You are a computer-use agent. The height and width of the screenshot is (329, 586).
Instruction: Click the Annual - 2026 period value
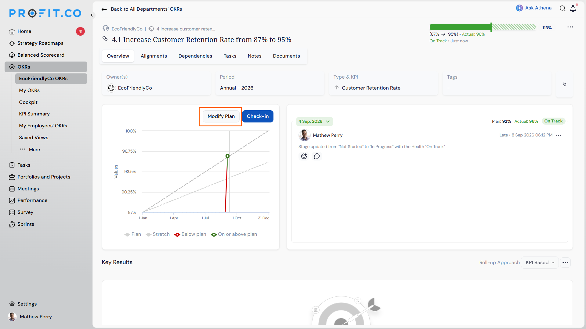click(x=237, y=88)
